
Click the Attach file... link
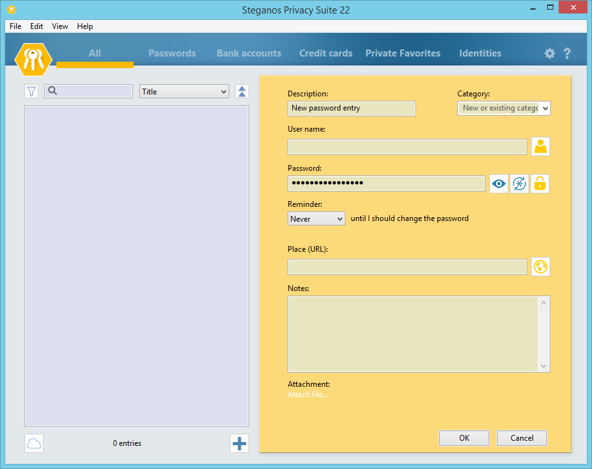[308, 394]
